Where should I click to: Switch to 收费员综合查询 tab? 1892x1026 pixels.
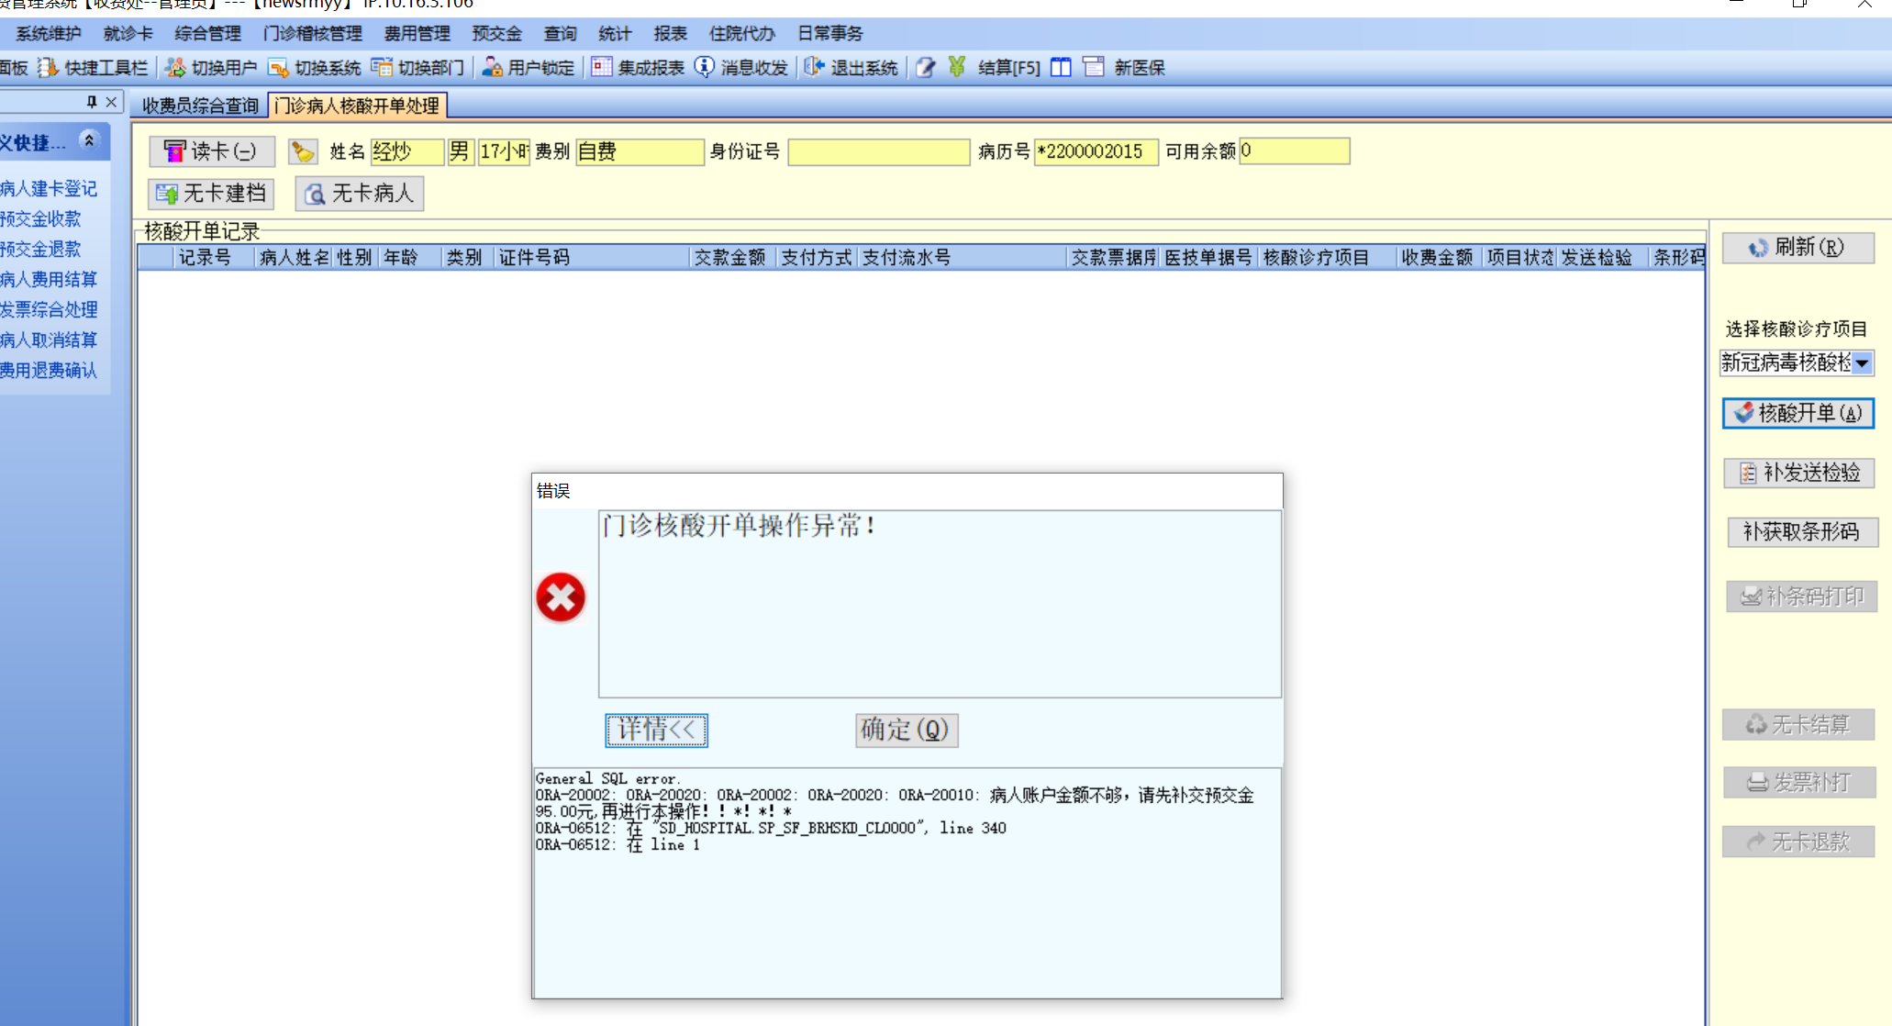199,106
